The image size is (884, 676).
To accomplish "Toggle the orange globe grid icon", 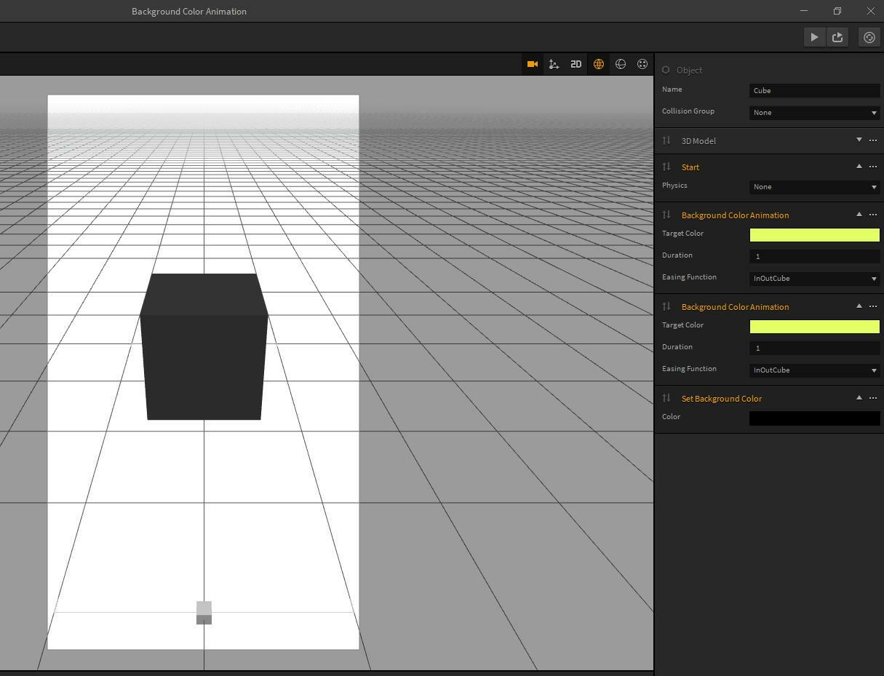I will pyautogui.click(x=599, y=64).
